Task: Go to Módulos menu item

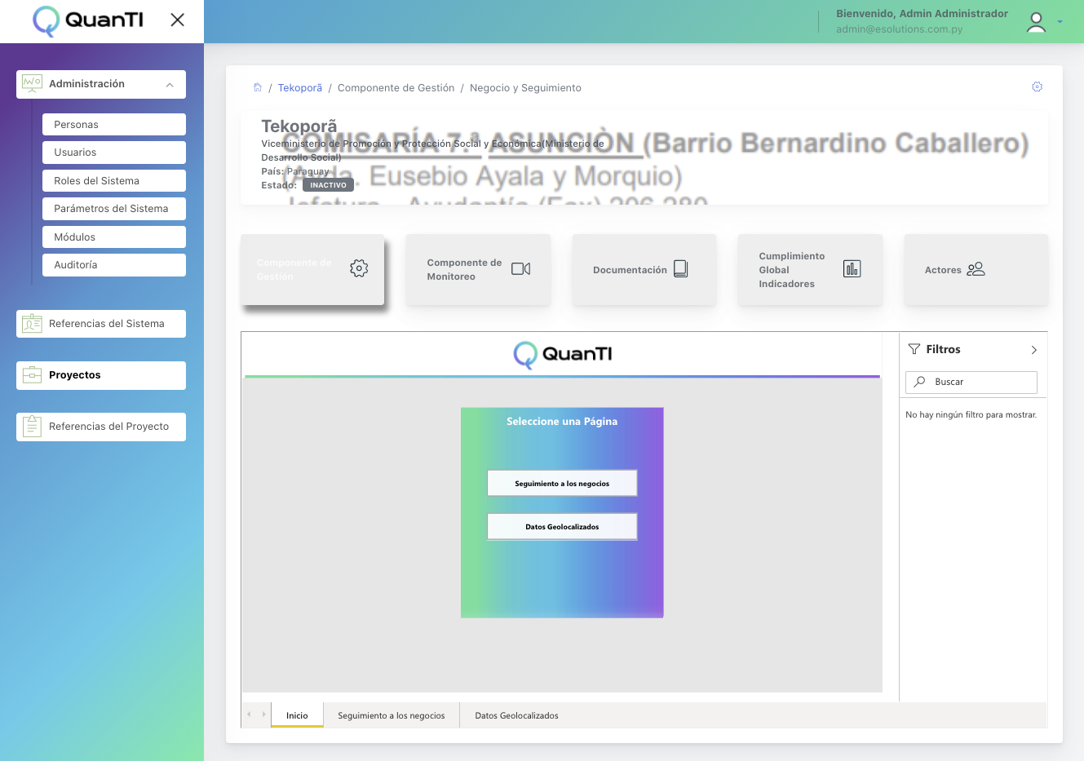Action: point(114,237)
